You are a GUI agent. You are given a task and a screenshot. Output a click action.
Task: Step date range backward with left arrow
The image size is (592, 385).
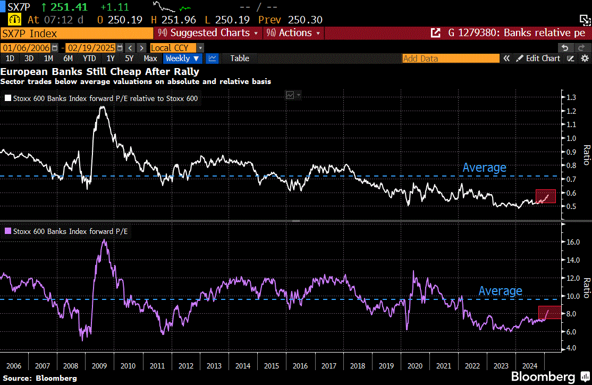pyautogui.click(x=130, y=48)
